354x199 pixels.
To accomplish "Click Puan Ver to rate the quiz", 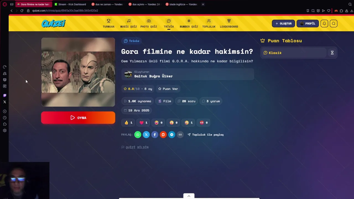I will [x=168, y=89].
